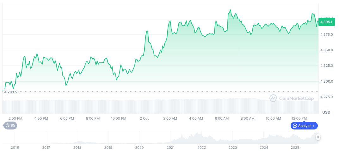The image size is (339, 151).
Task: Select the 2:00 PM time axis label
Action: [15, 118]
